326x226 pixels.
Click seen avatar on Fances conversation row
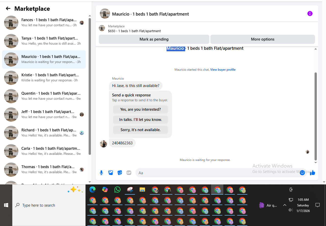(82, 23)
